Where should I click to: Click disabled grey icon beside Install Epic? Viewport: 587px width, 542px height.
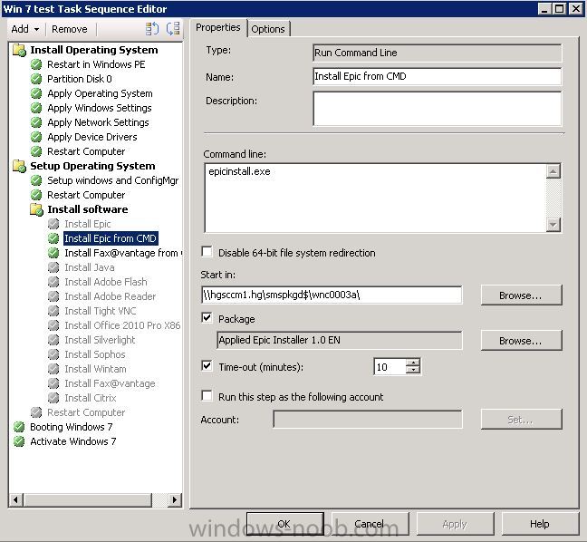tap(53, 224)
